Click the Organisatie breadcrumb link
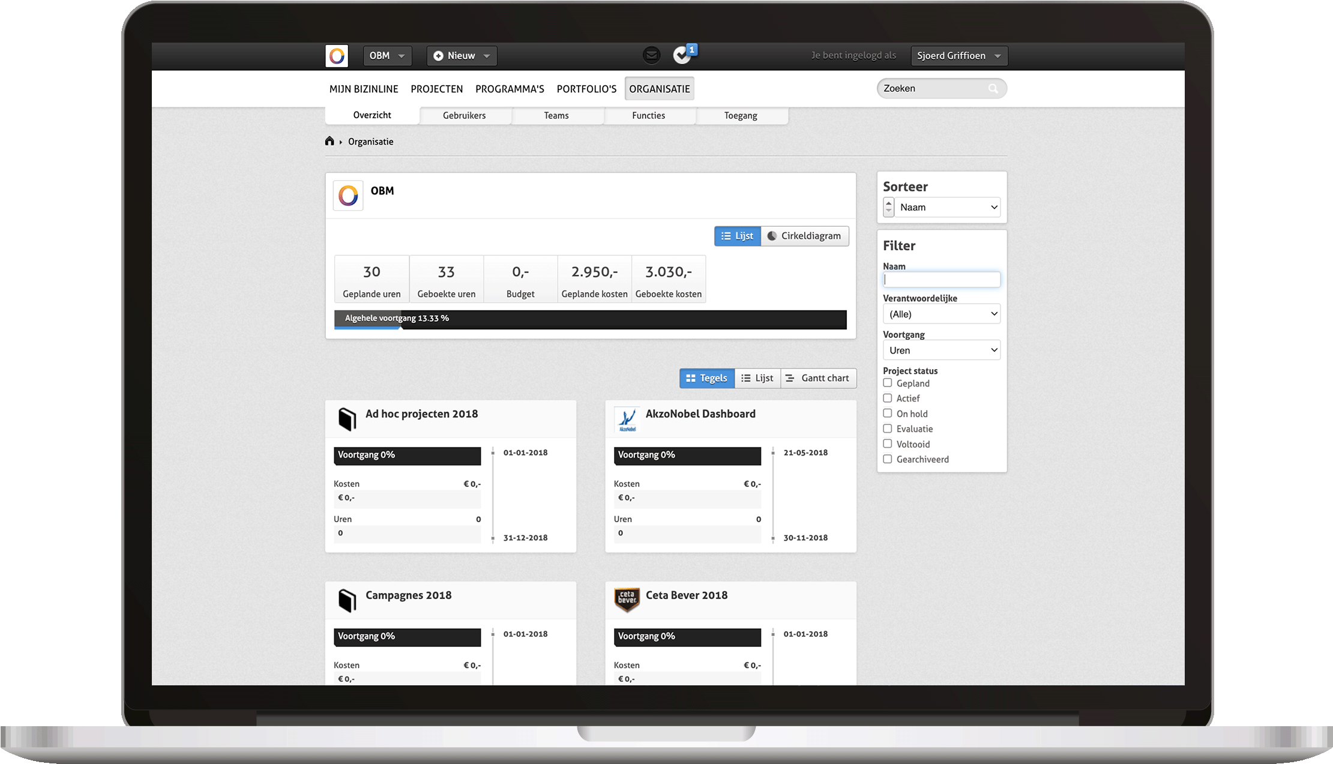This screenshot has width=1333, height=764. point(371,142)
